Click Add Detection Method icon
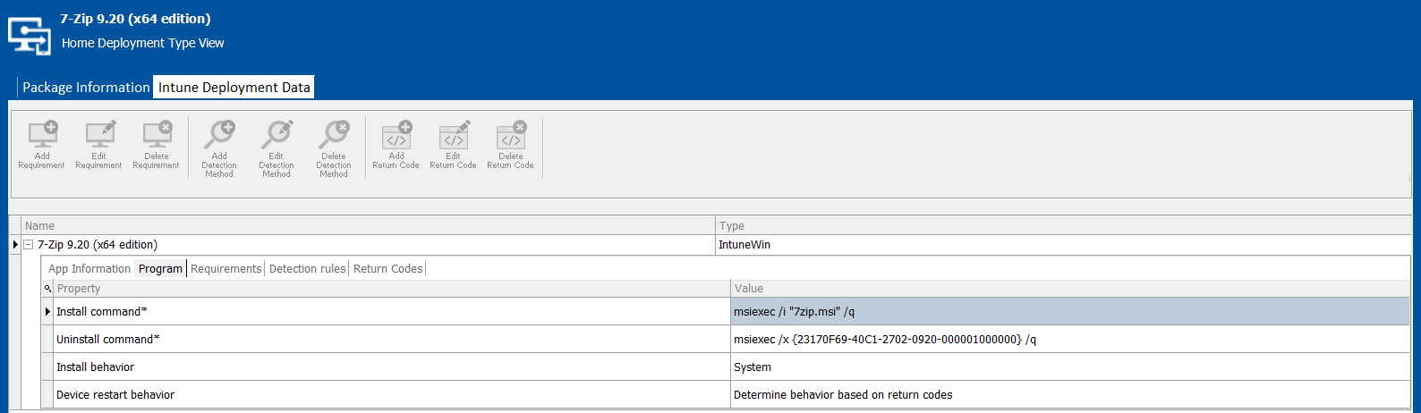This screenshot has width=1421, height=413. pos(219,149)
